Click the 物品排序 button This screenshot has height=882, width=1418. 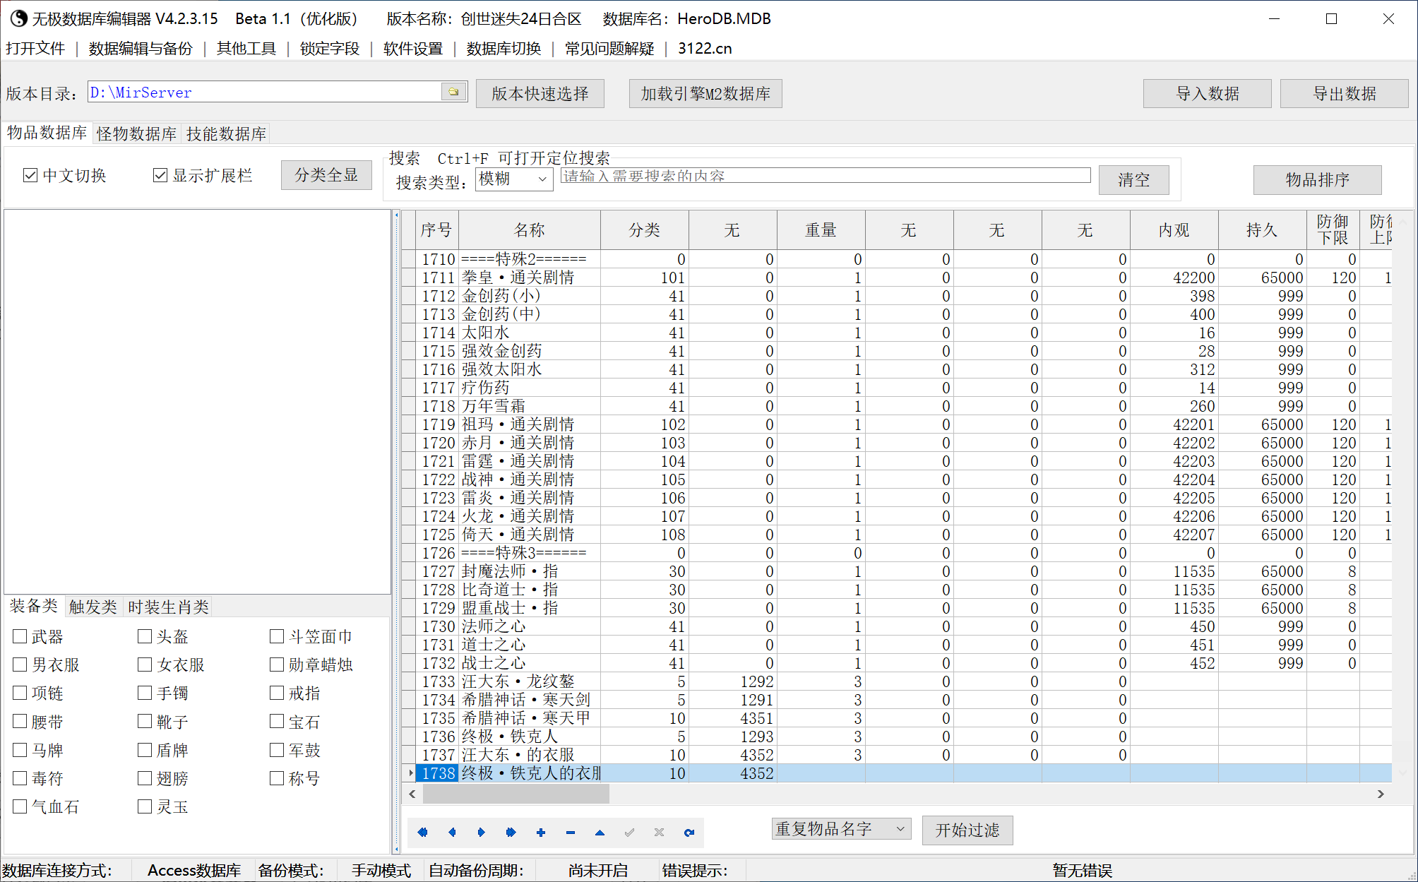[1318, 179]
